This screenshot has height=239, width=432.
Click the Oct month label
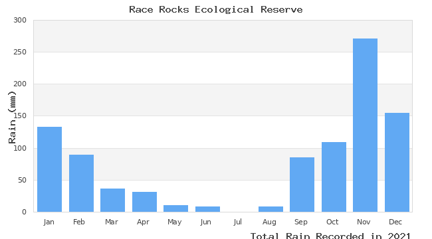pyautogui.click(x=332, y=222)
